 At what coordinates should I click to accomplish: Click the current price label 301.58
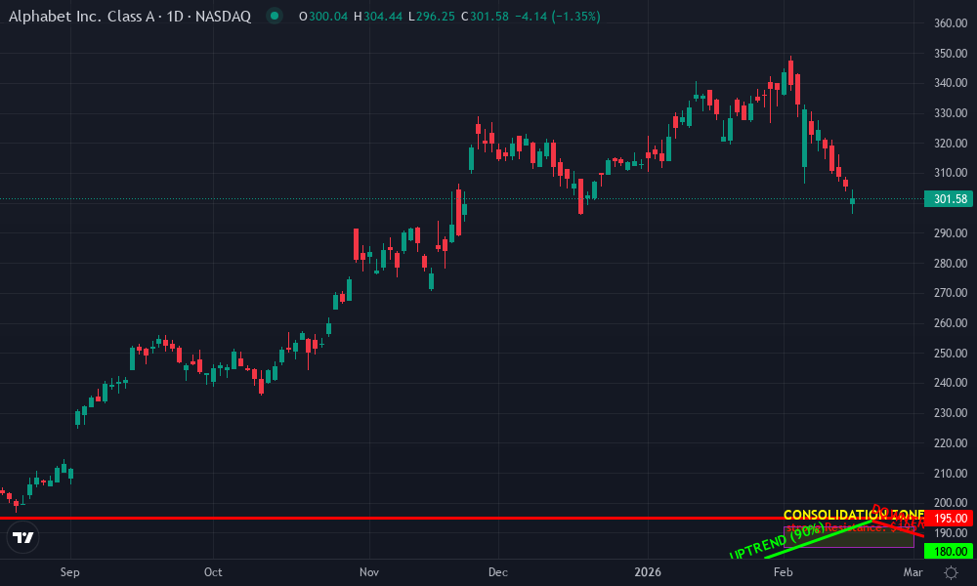point(947,197)
